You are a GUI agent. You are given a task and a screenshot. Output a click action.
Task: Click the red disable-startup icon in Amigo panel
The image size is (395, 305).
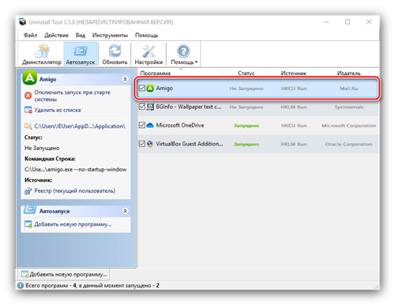(x=28, y=96)
